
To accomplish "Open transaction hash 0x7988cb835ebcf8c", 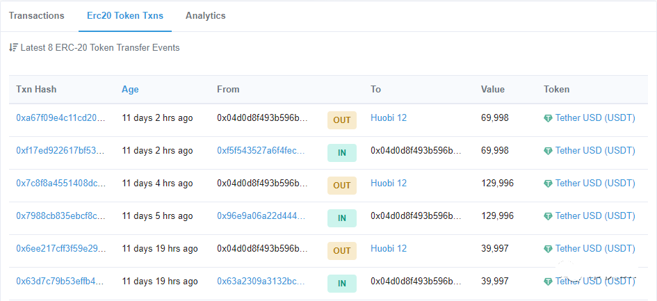I will click(x=60, y=216).
